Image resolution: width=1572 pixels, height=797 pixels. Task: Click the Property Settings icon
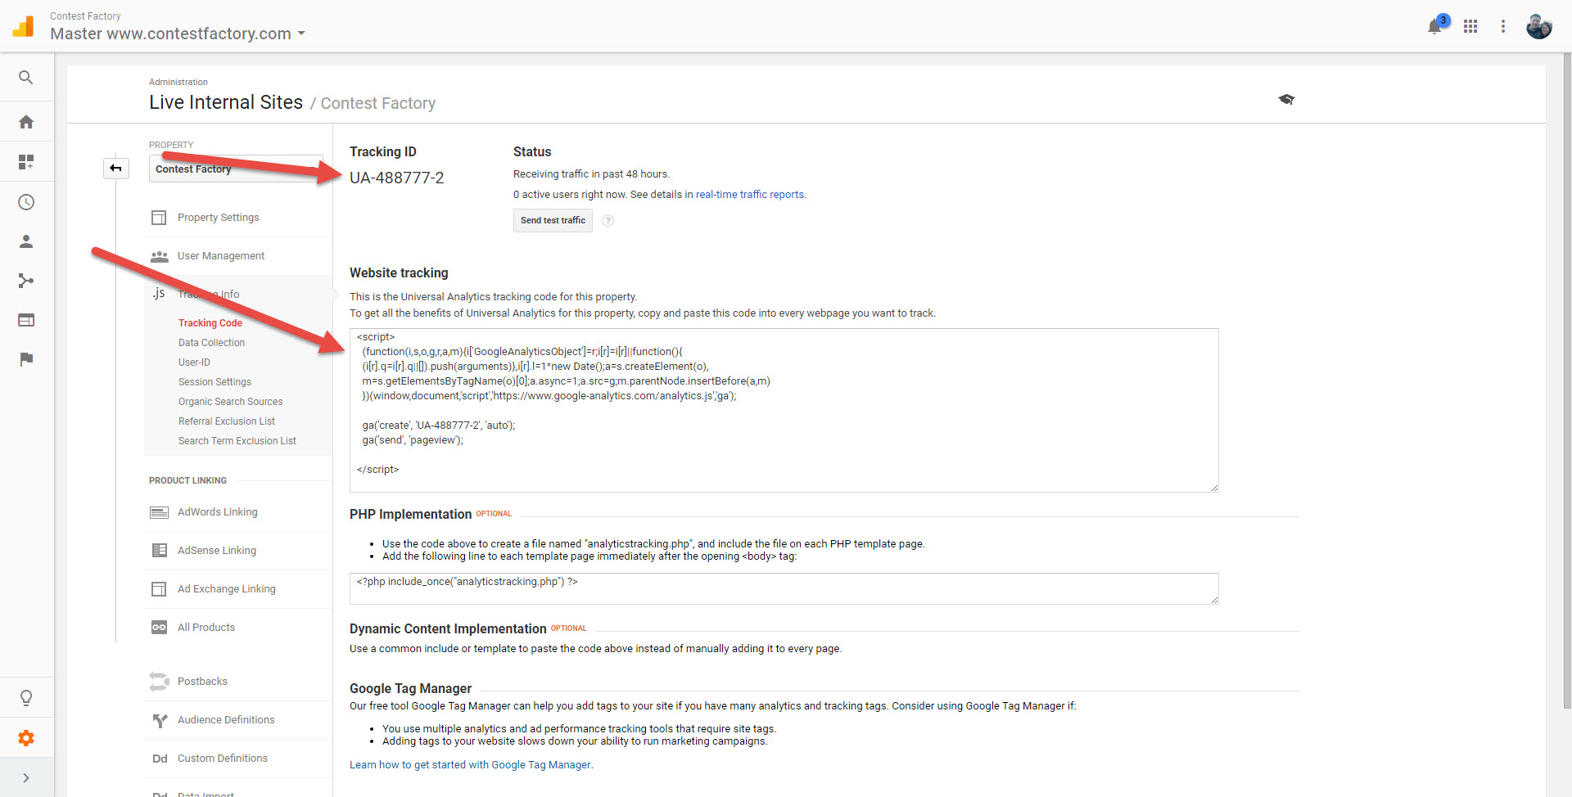[x=159, y=218]
